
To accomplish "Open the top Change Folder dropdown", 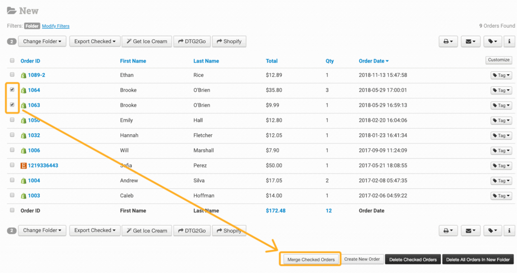I will (42, 41).
